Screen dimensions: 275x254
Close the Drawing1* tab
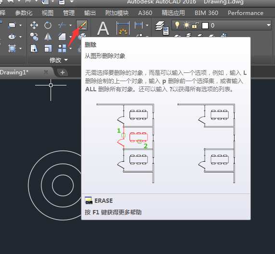(x=46, y=72)
